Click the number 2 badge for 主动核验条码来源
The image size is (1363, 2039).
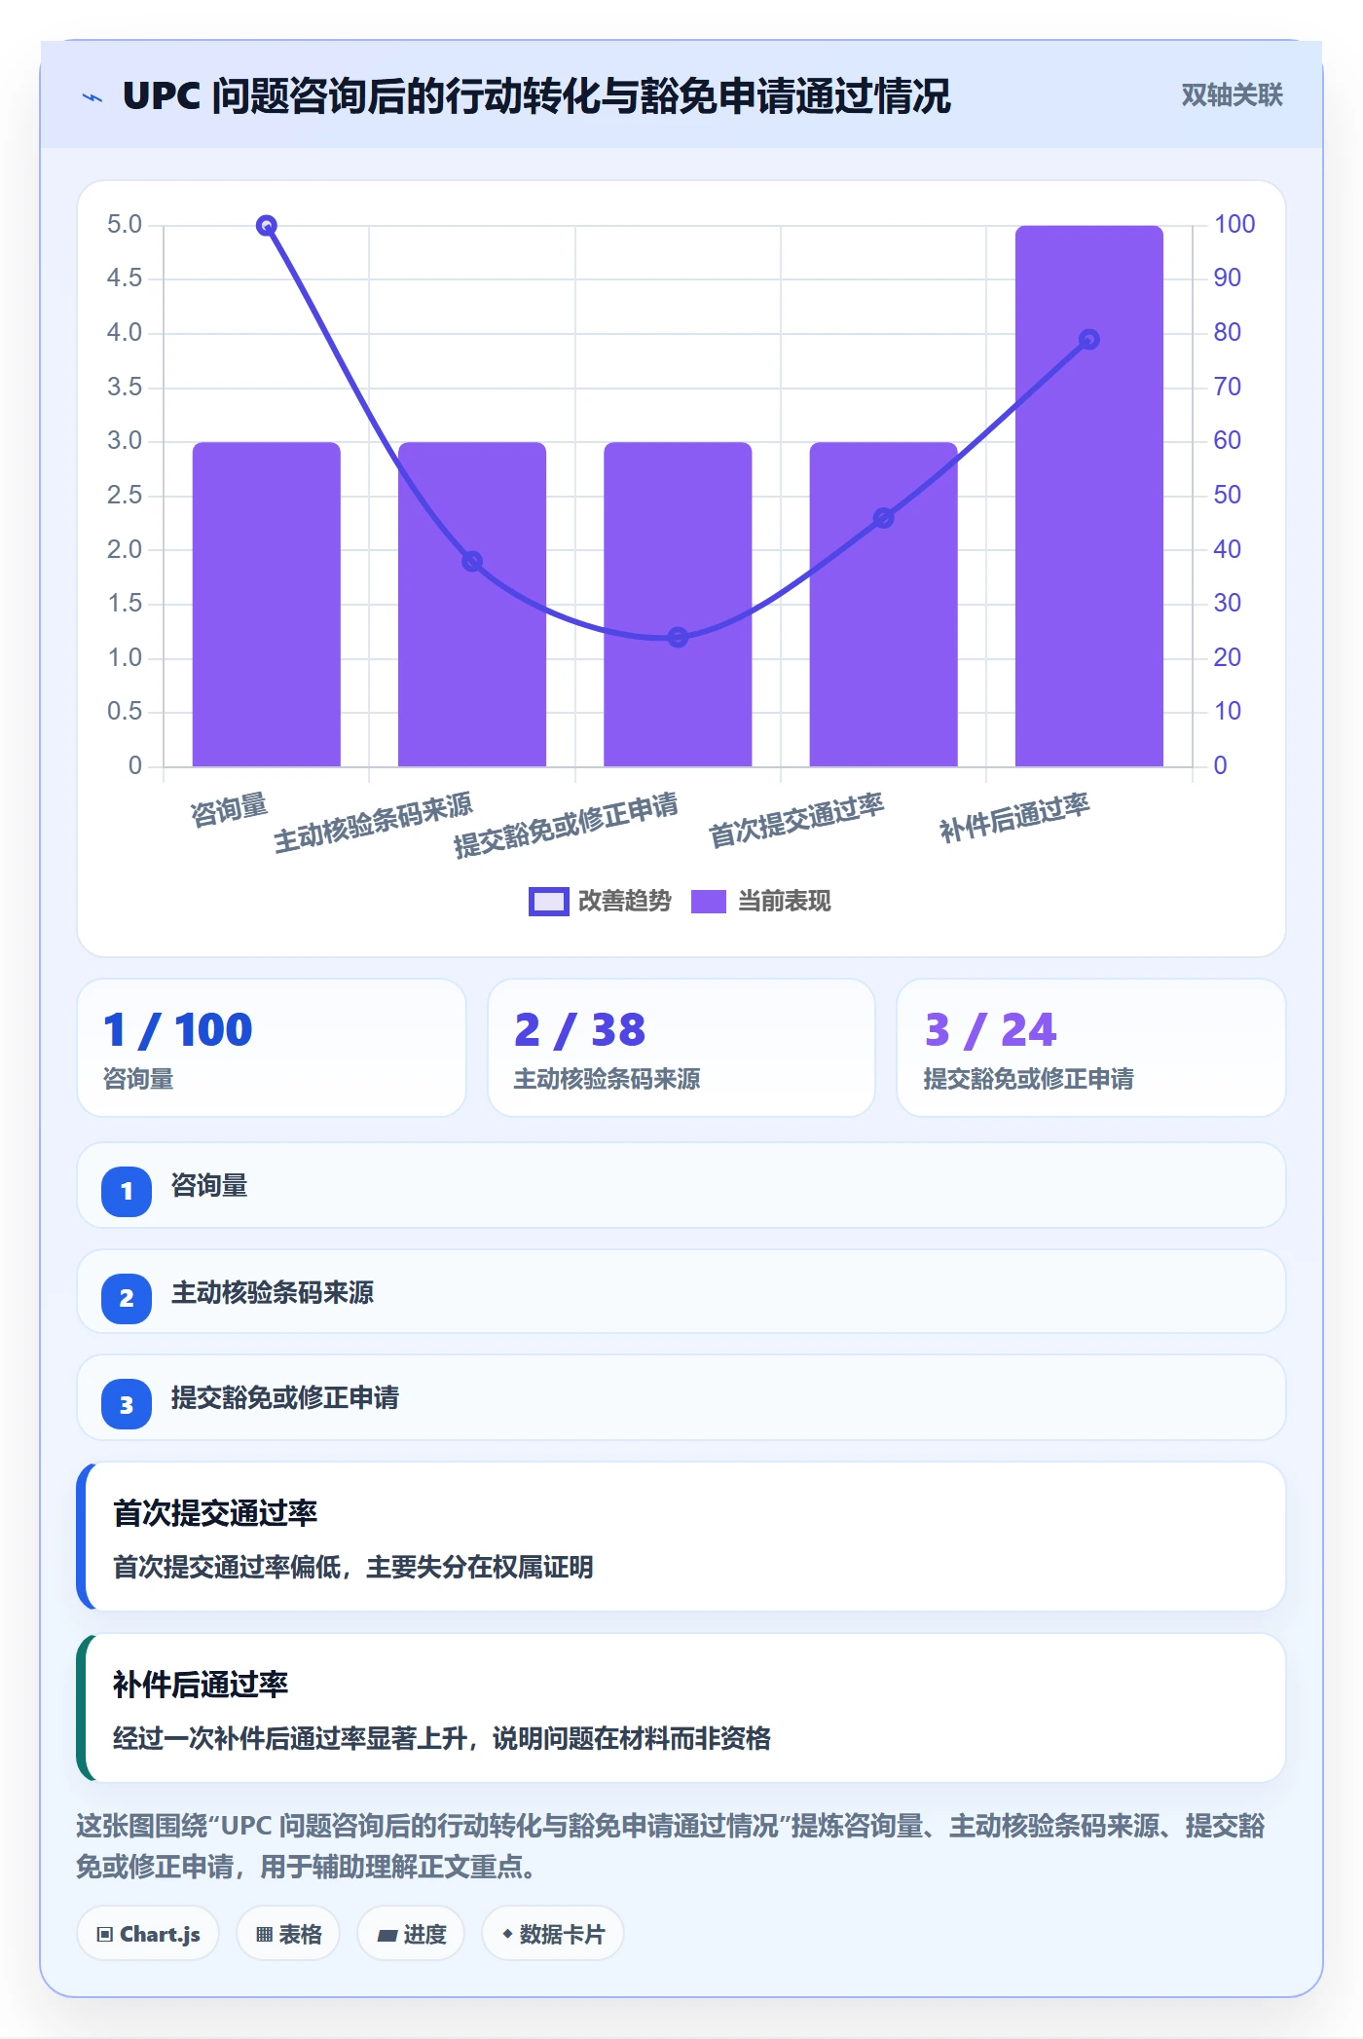127,1298
